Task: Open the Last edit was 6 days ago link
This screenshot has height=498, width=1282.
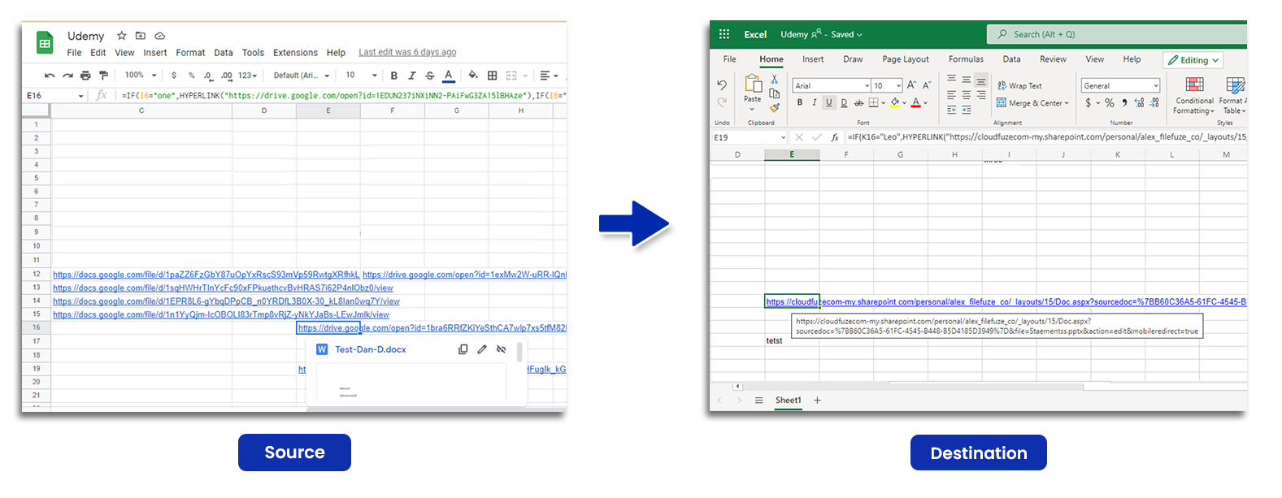Action: (x=407, y=53)
